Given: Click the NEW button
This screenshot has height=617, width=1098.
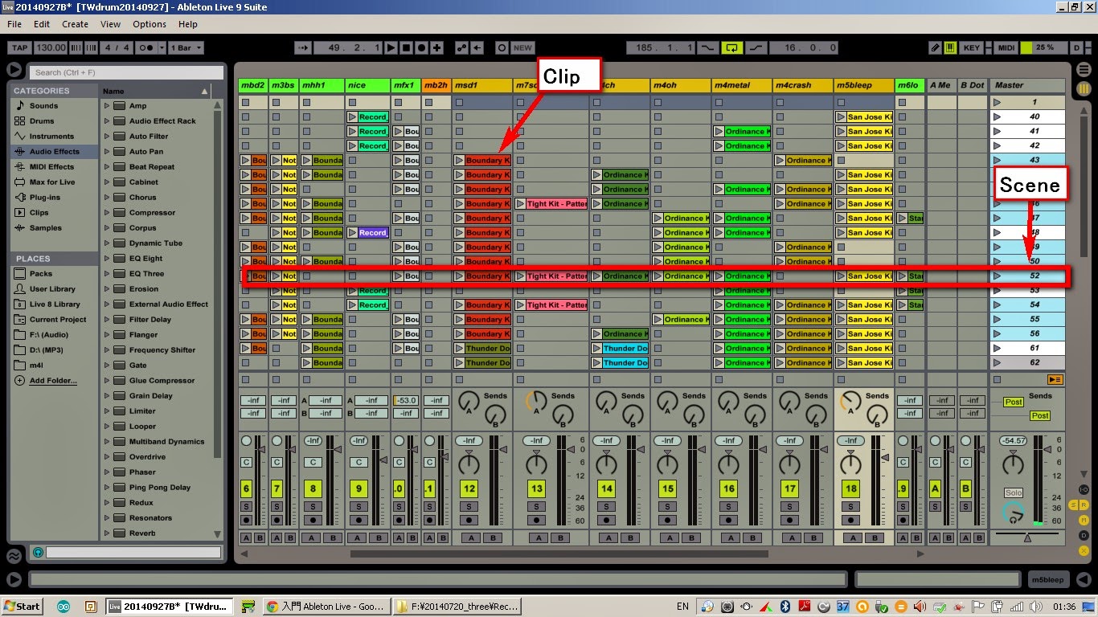Looking at the screenshot, I should (523, 47).
